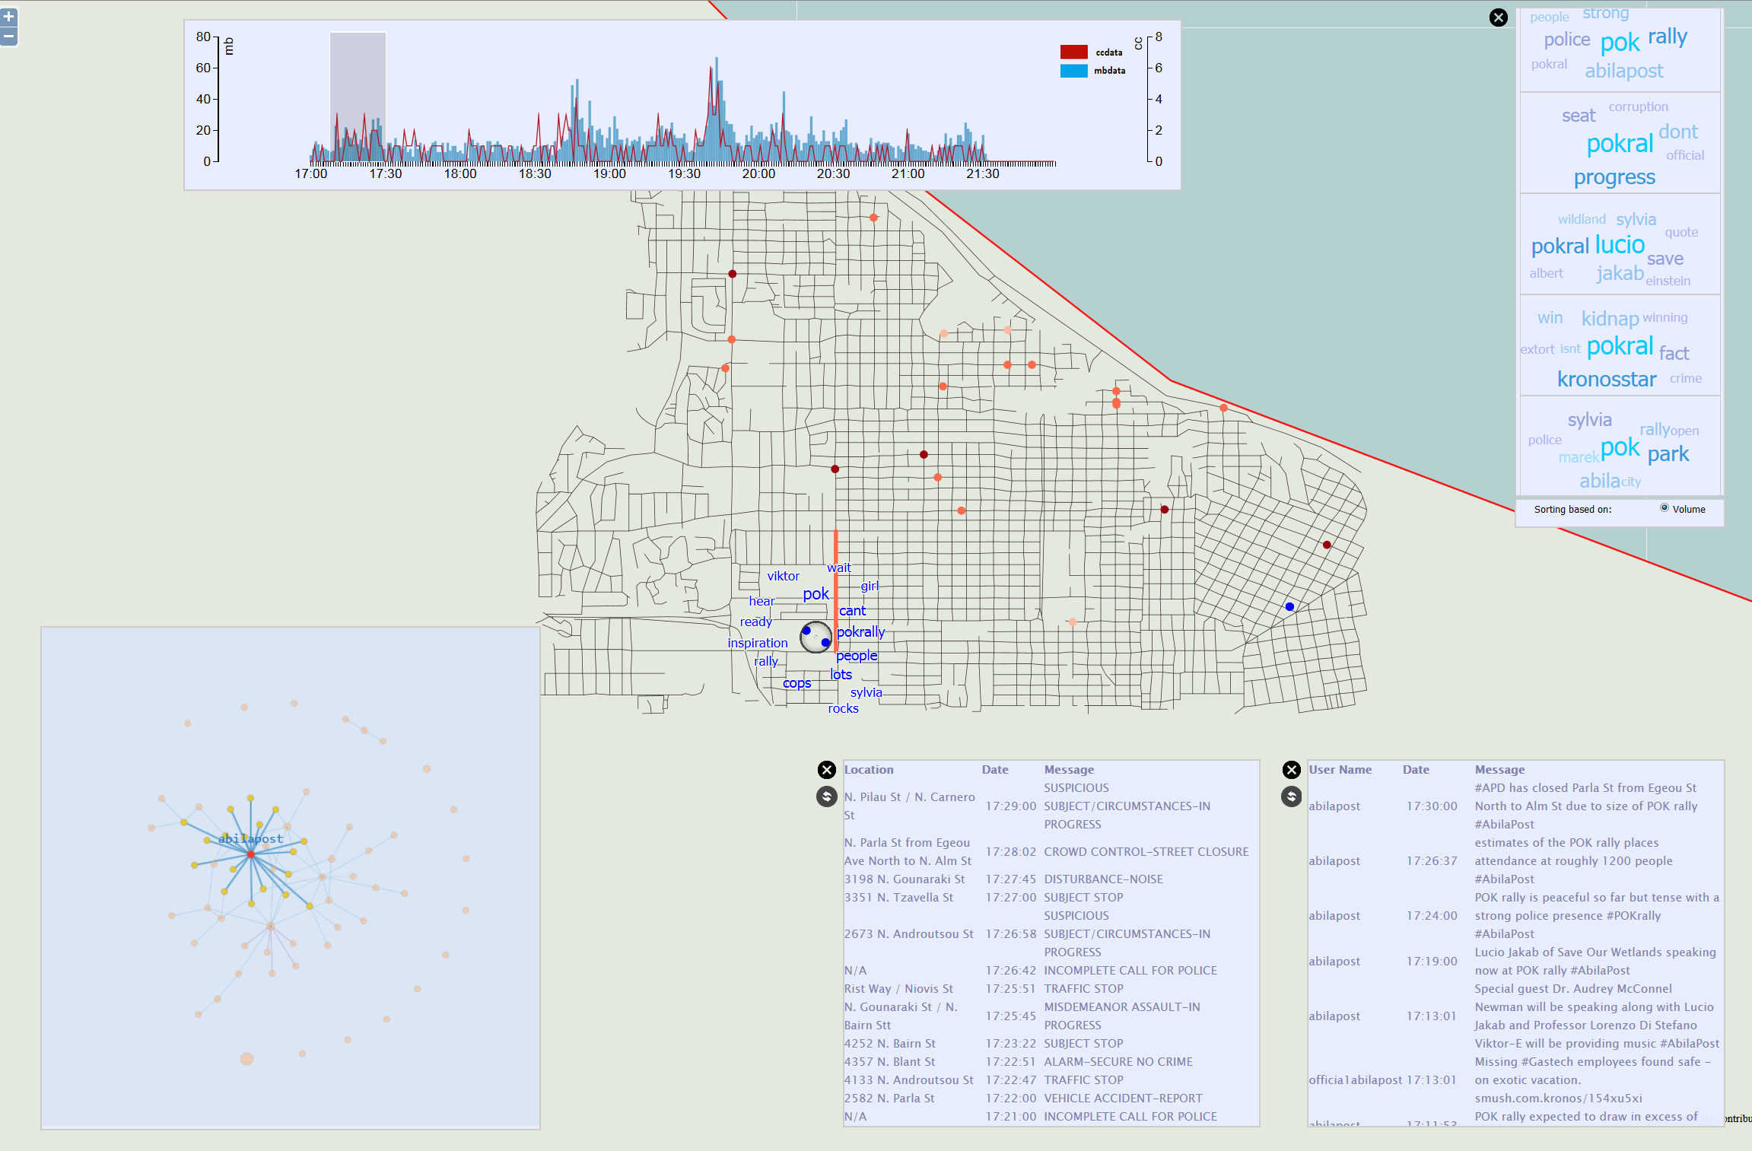Select the abilapost post at 17:26:37

point(1515,861)
